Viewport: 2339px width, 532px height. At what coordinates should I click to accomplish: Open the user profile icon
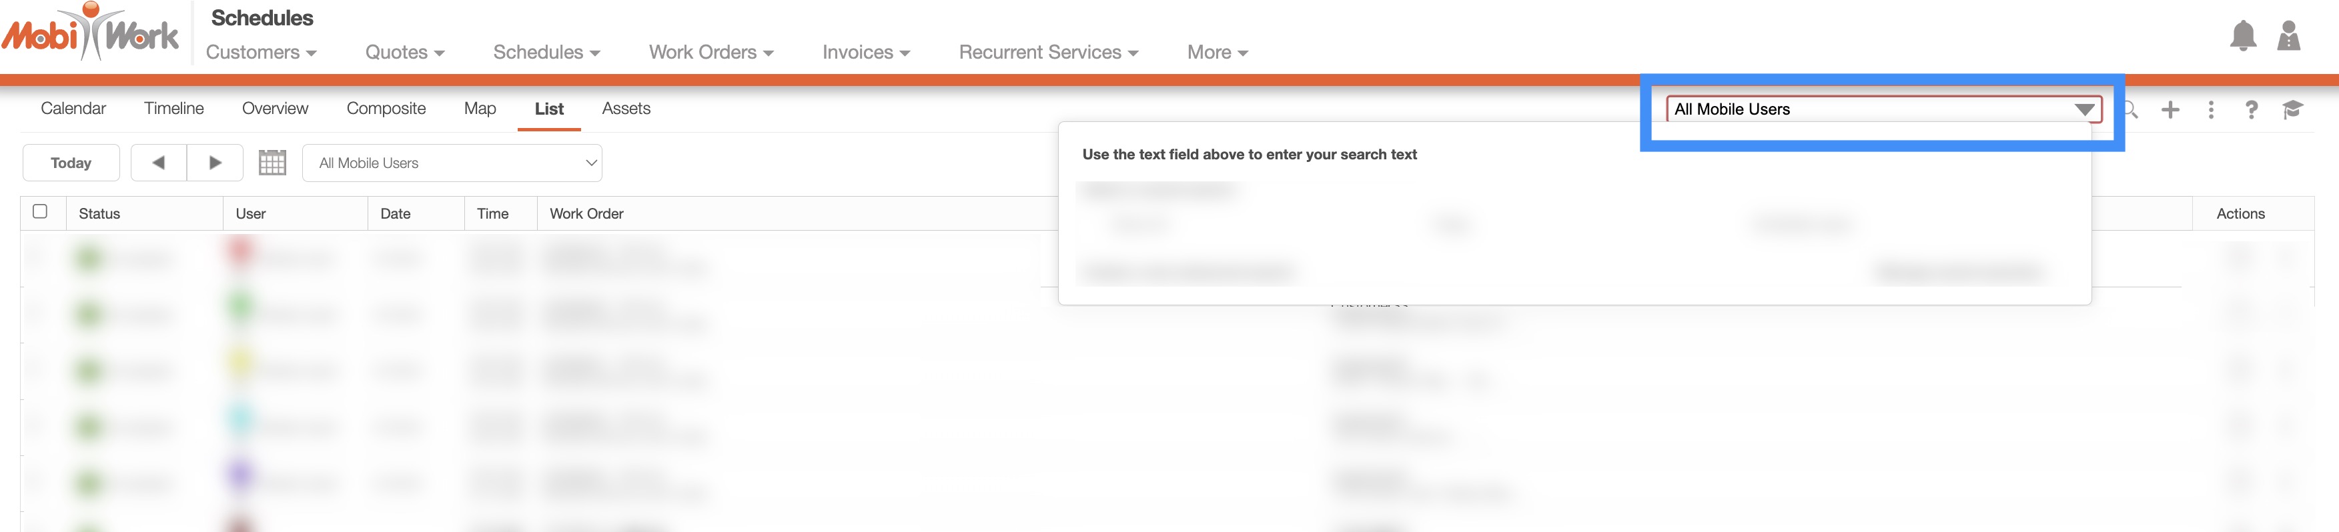2289,36
